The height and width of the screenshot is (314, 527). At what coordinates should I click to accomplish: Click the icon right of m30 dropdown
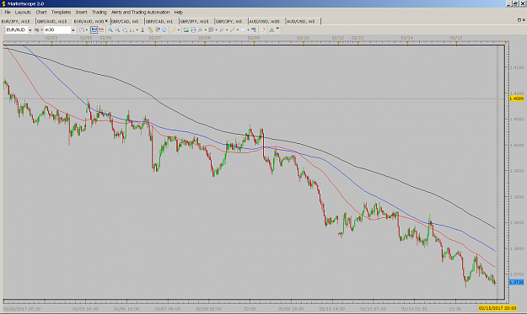pyautogui.click(x=82, y=29)
